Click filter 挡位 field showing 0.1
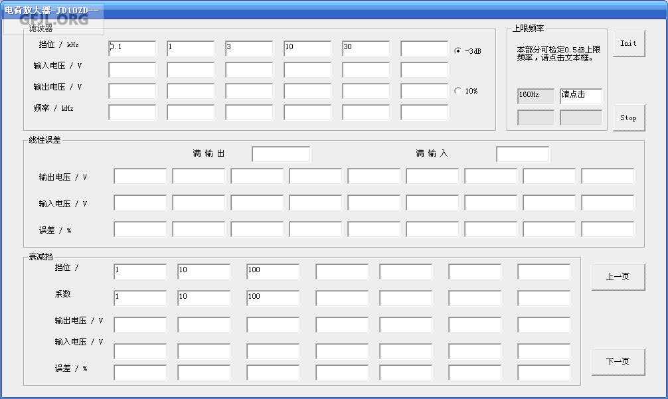Viewport: 668px width, 399px height. point(132,48)
